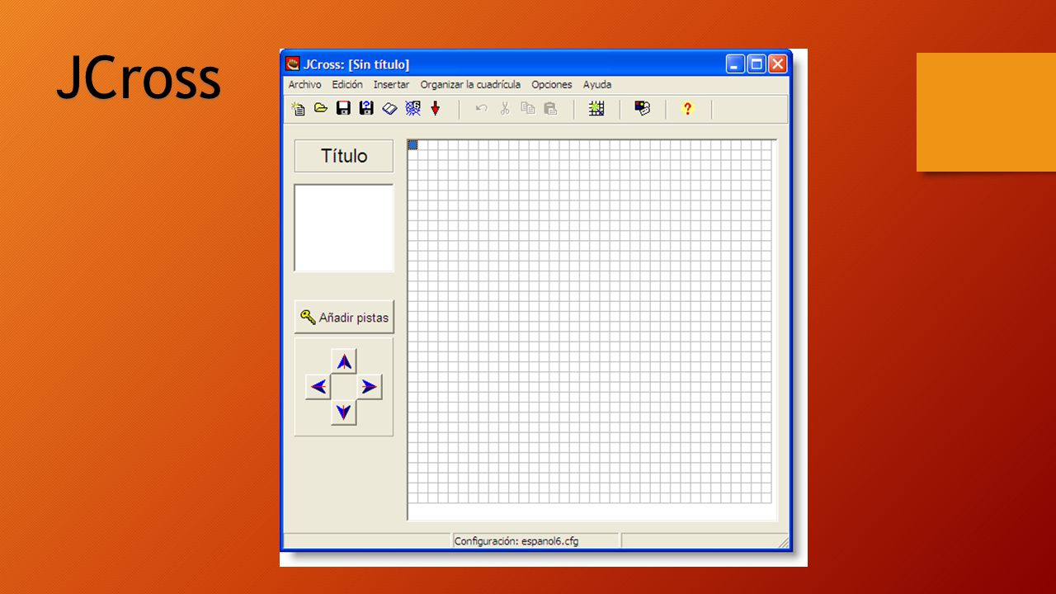This screenshot has height=594, width=1056.
Task: Open the Ayuda menu
Action: click(x=597, y=84)
